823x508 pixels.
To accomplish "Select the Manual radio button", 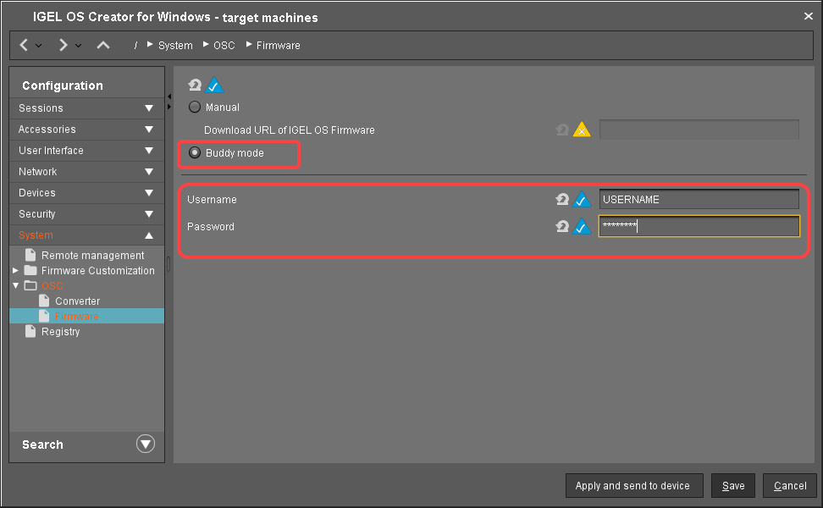I will 195,108.
